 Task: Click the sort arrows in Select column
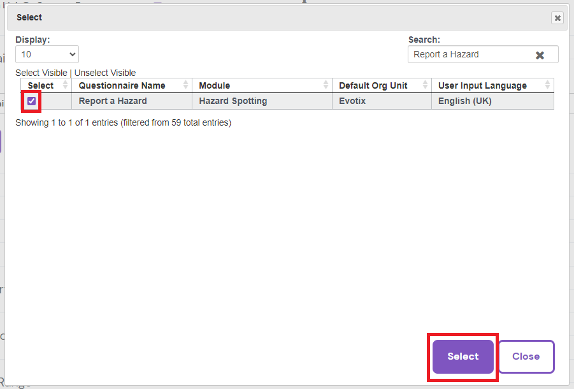point(65,85)
